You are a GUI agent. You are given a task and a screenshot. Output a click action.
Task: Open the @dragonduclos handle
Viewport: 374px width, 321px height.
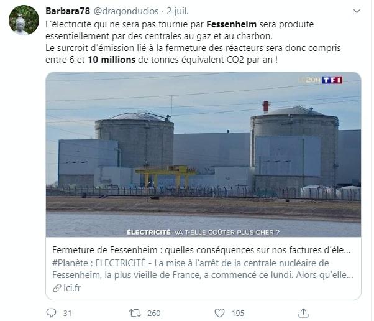126,11
